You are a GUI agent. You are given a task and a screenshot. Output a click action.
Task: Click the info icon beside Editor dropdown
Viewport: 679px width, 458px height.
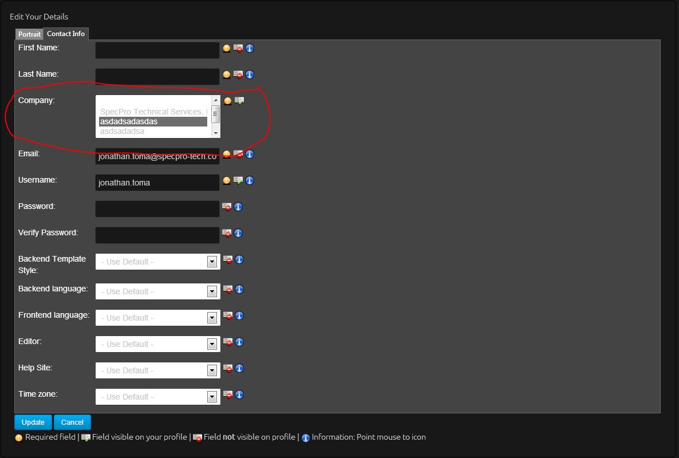(239, 342)
